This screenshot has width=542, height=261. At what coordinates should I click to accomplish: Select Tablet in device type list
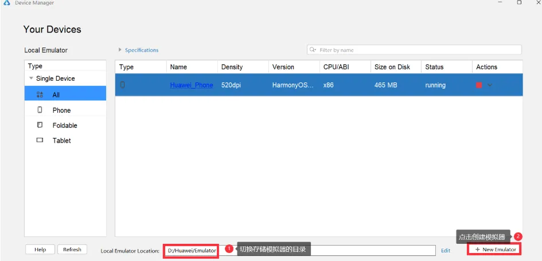point(65,141)
